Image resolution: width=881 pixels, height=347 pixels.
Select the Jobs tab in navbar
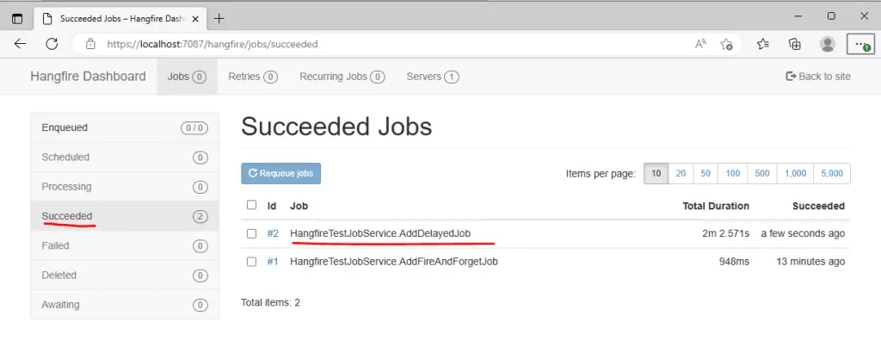pyautogui.click(x=187, y=77)
